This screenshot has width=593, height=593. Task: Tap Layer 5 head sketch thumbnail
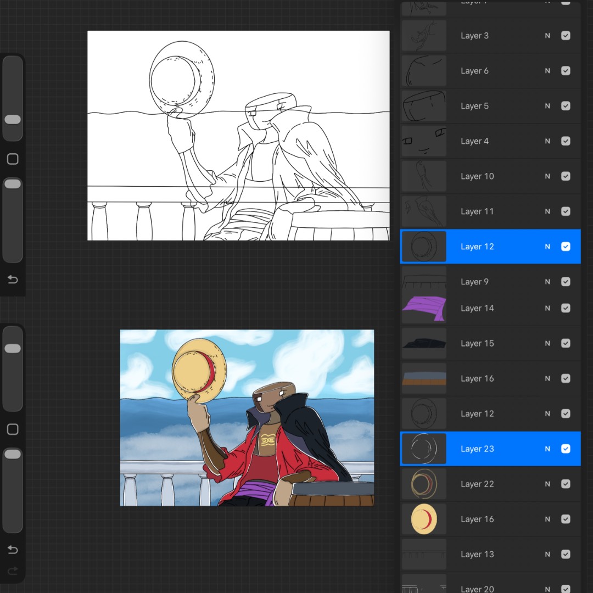(424, 106)
